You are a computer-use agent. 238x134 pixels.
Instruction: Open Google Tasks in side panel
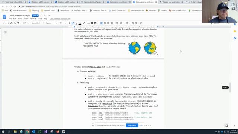[235, 38]
